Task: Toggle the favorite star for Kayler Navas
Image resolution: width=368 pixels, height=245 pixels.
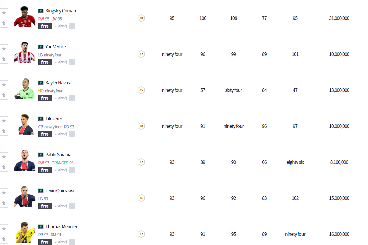Action: [x=4, y=85]
